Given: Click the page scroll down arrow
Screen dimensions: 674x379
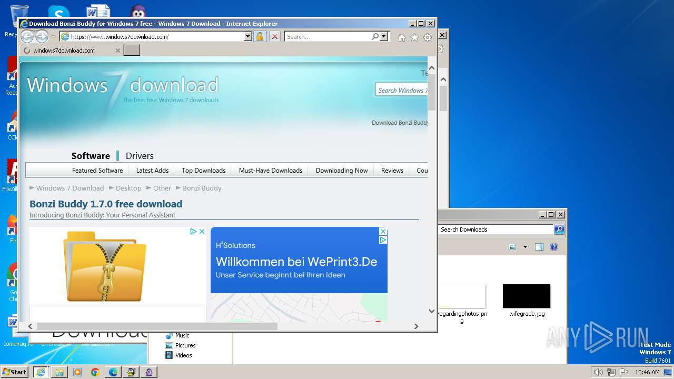Looking at the screenshot, I should [x=432, y=311].
